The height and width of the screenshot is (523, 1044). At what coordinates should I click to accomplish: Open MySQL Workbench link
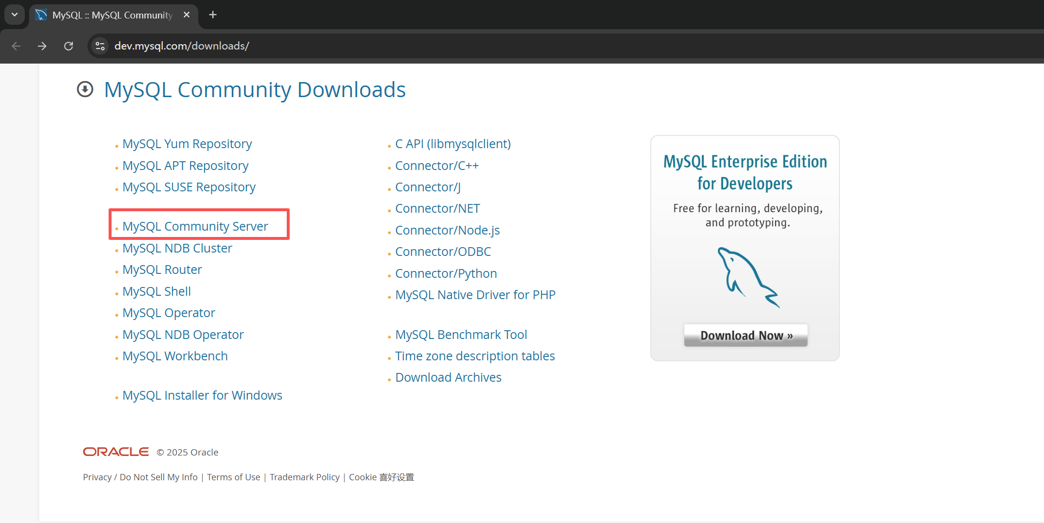click(175, 356)
